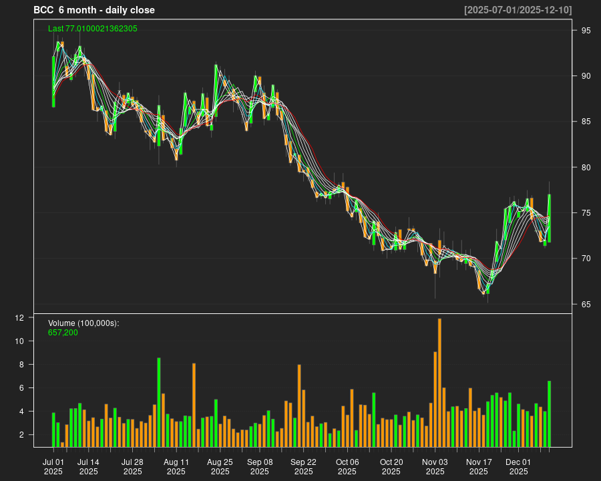Click the 95 price axis label

pos(586,31)
